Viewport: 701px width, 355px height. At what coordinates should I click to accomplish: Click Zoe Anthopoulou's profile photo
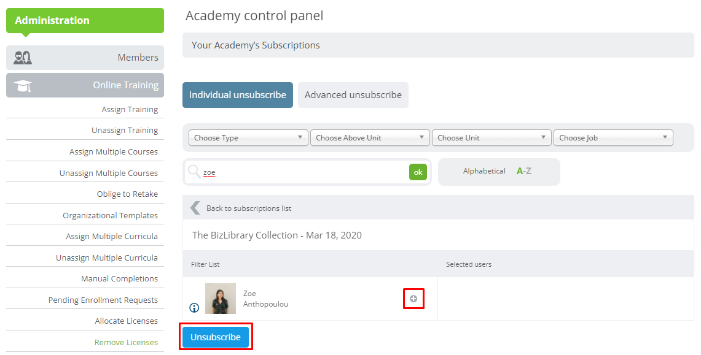tap(221, 299)
